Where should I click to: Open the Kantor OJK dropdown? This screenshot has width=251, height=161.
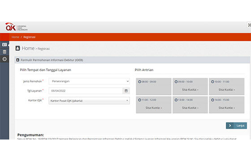pyautogui.click(x=89, y=101)
